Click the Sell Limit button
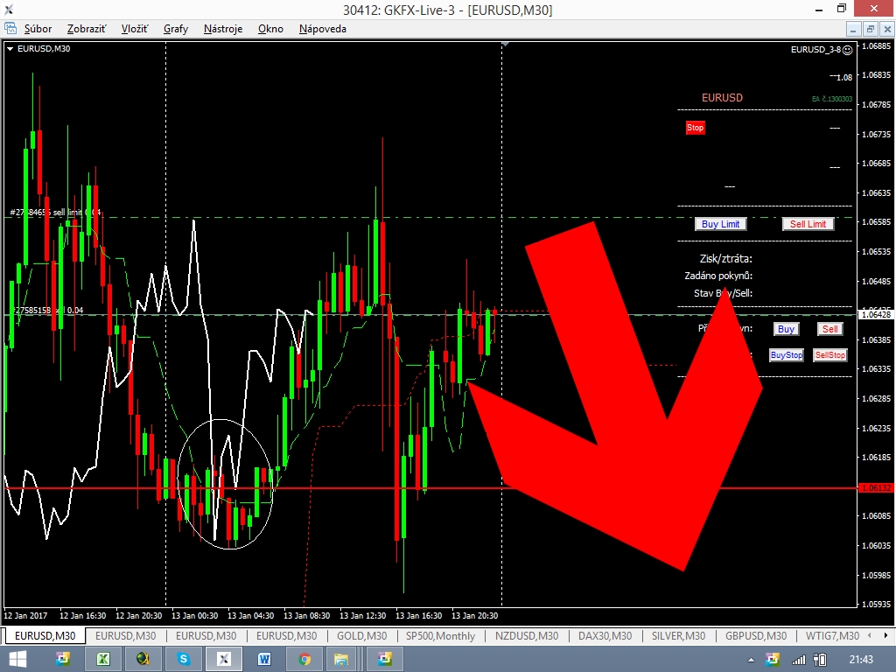This screenshot has width=896, height=672. (808, 224)
